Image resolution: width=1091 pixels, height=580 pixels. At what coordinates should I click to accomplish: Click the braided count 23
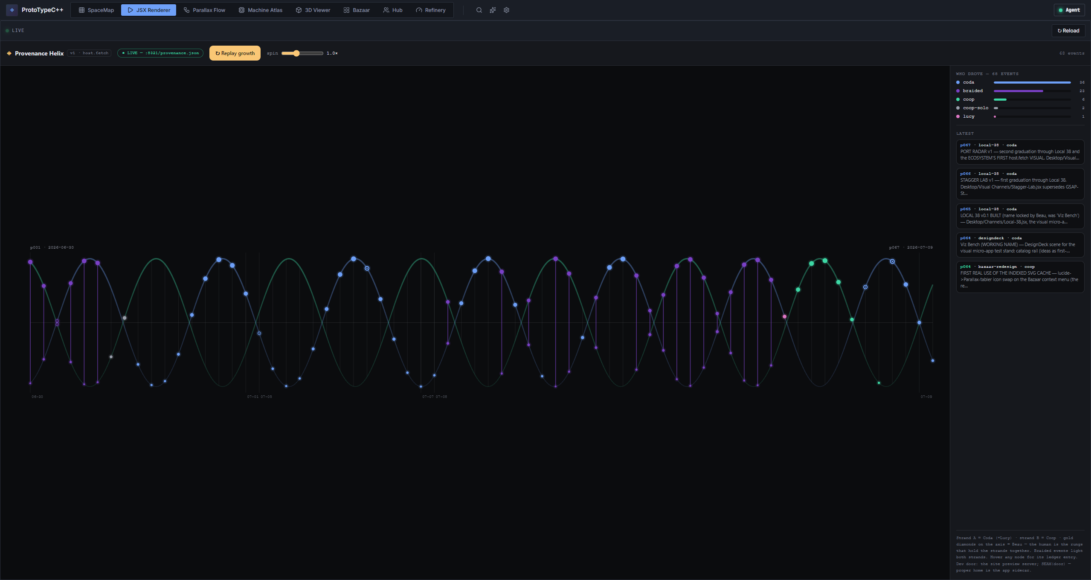pyautogui.click(x=1082, y=91)
